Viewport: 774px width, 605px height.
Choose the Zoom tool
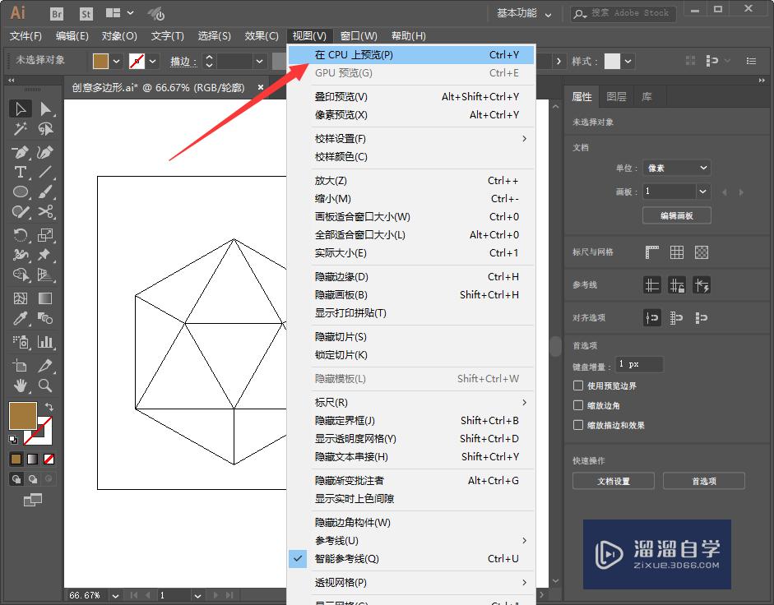tap(46, 386)
